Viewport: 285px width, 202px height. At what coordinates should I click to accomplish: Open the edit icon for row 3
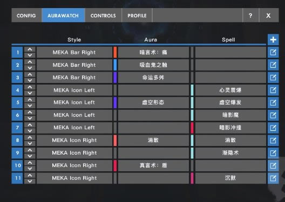coord(273,78)
